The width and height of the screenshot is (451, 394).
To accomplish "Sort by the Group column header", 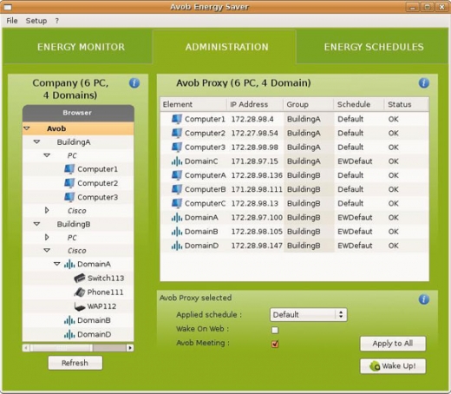I will click(x=308, y=104).
